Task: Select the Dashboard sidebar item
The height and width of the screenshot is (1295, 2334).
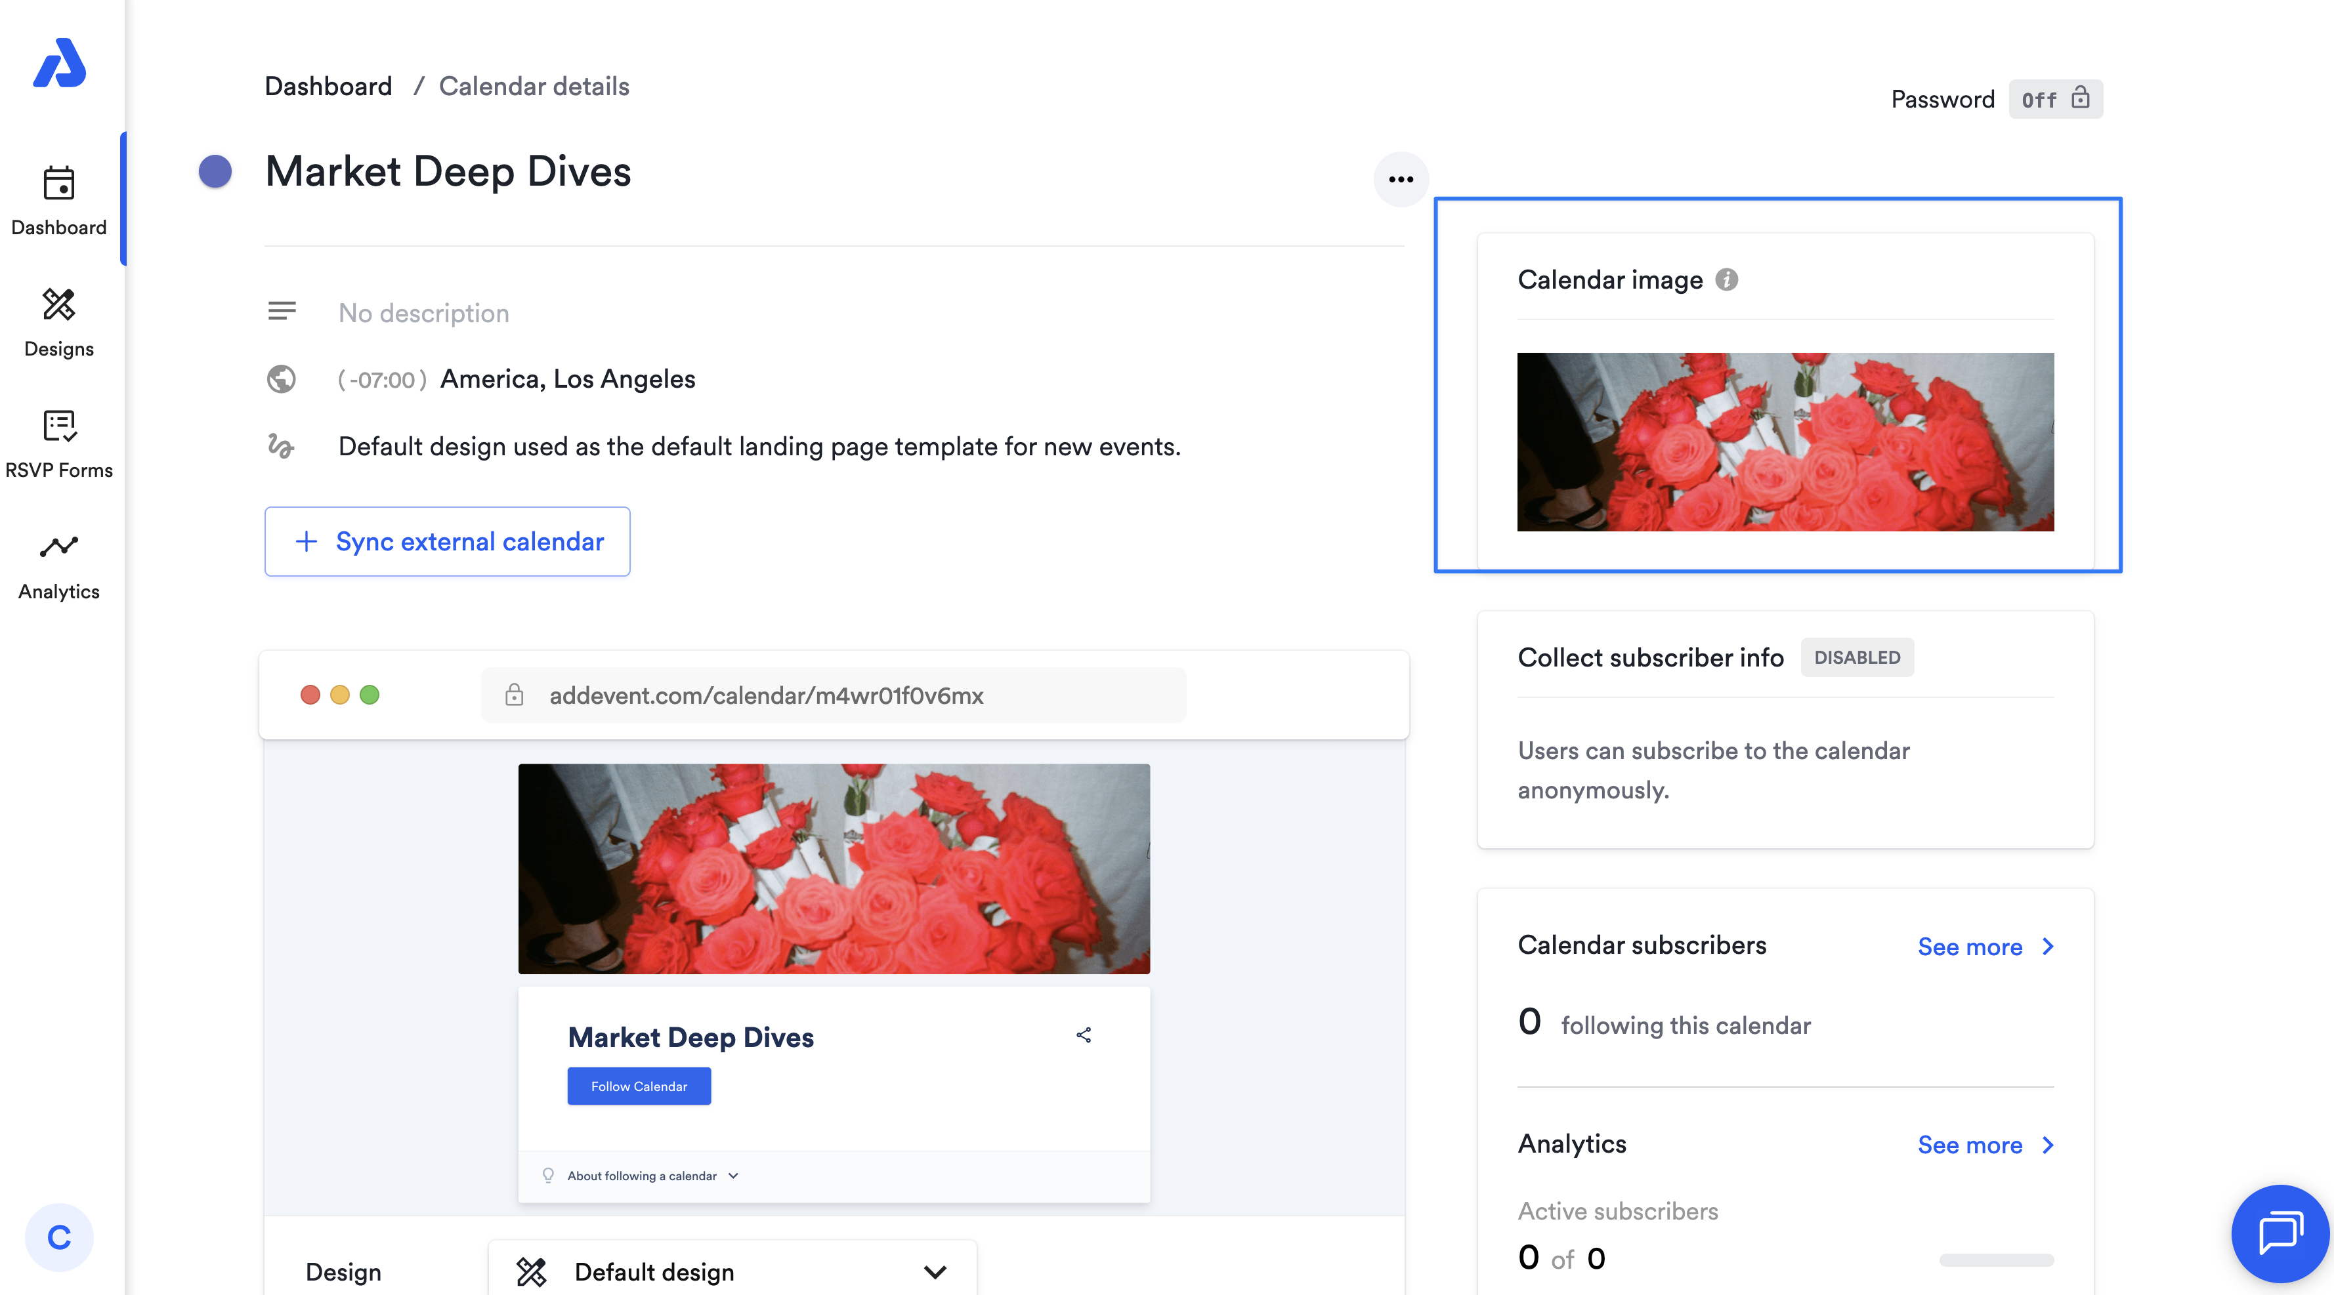Action: [x=59, y=201]
